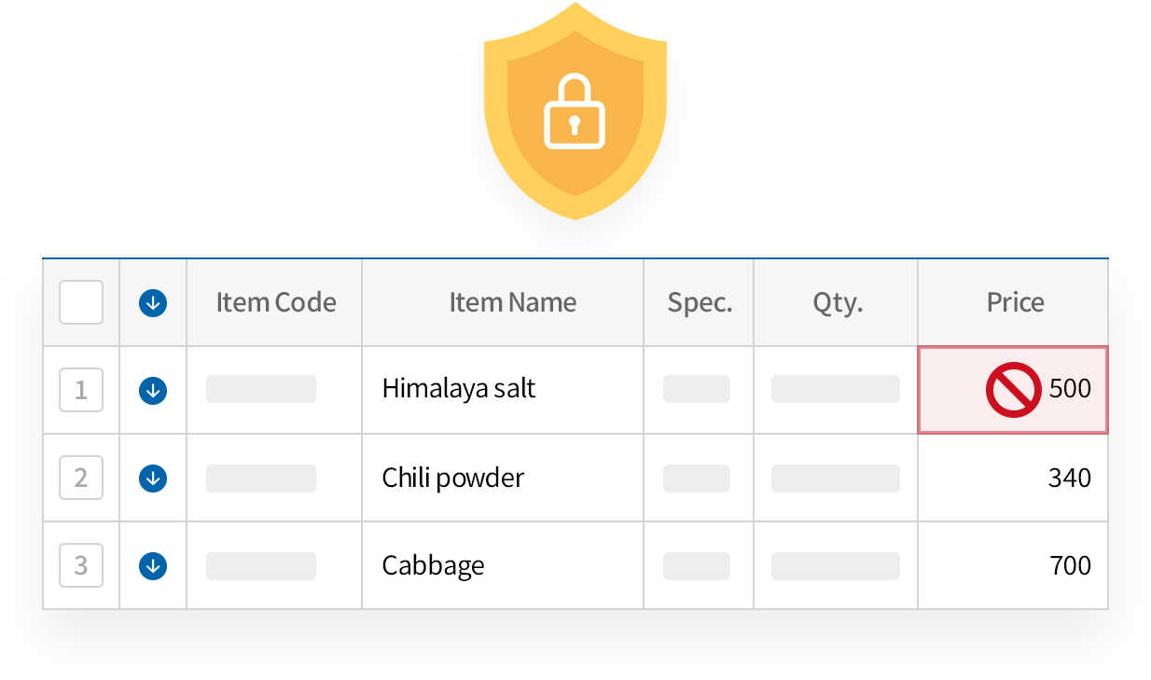Click the blue arrow icon for Chili powder
This screenshot has width=1151, height=680.
[152, 478]
